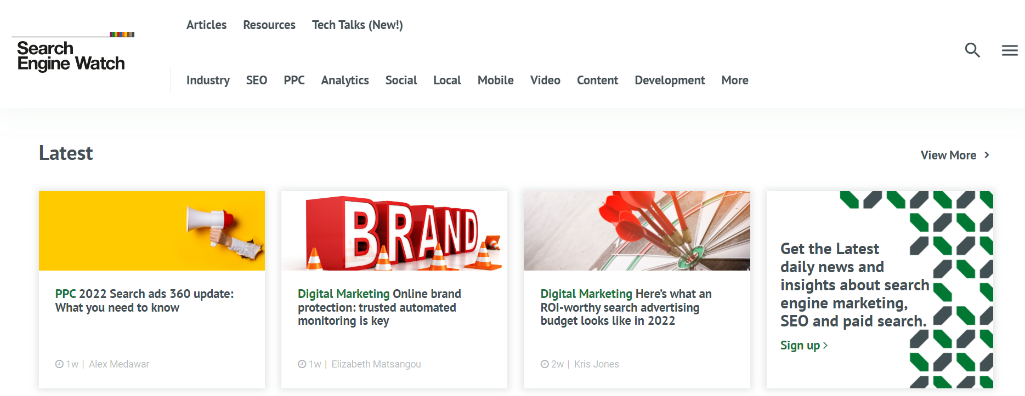
Task: Open the hamburger menu icon
Action: (1009, 50)
